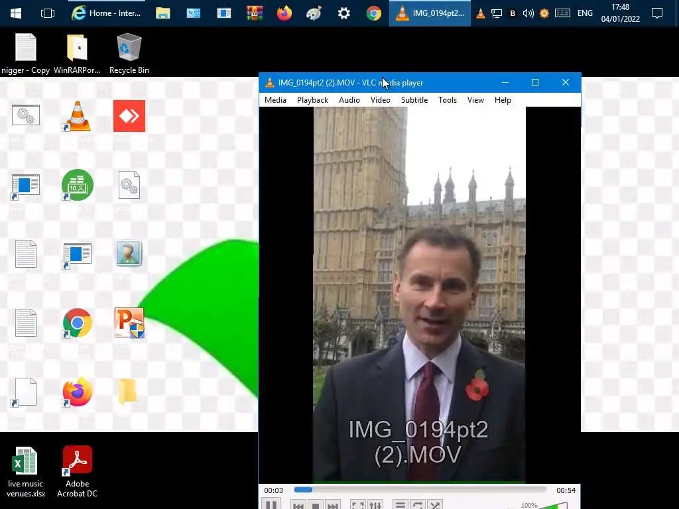Select the WinRARPor... folder on desktop

point(77,54)
